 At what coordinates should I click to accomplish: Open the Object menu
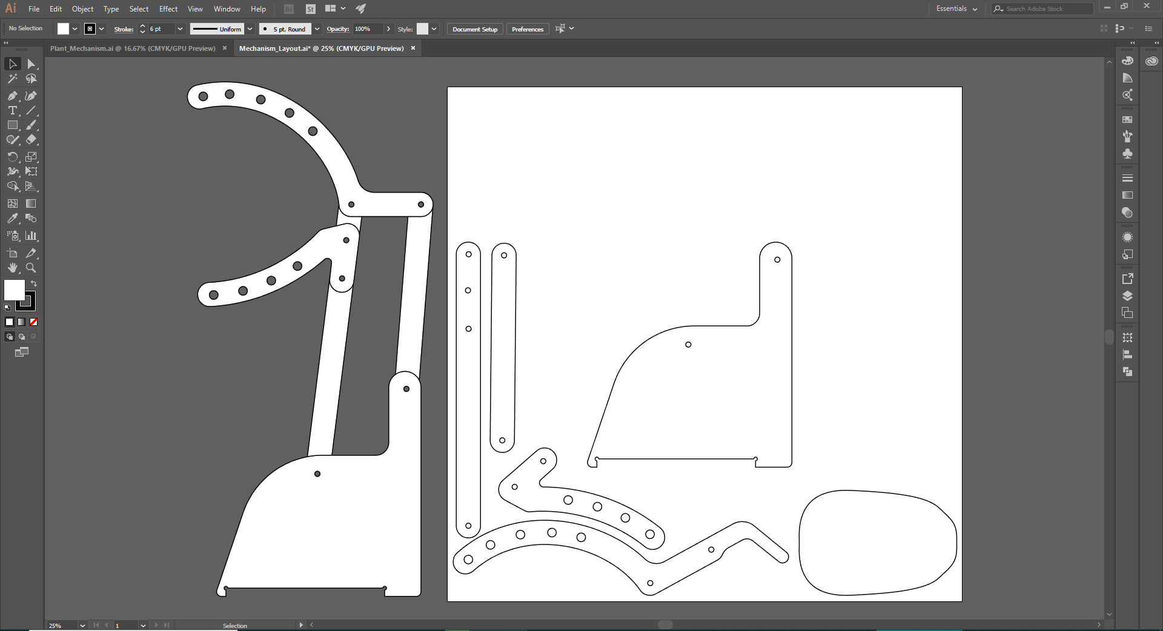coord(82,8)
